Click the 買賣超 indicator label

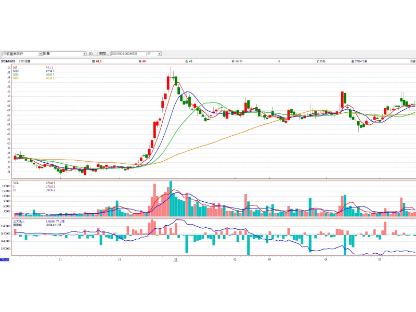tap(18, 225)
